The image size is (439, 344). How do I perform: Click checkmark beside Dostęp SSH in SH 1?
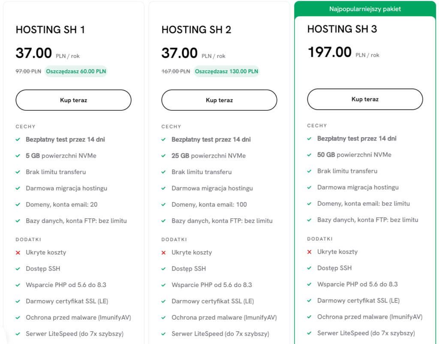tap(18, 269)
